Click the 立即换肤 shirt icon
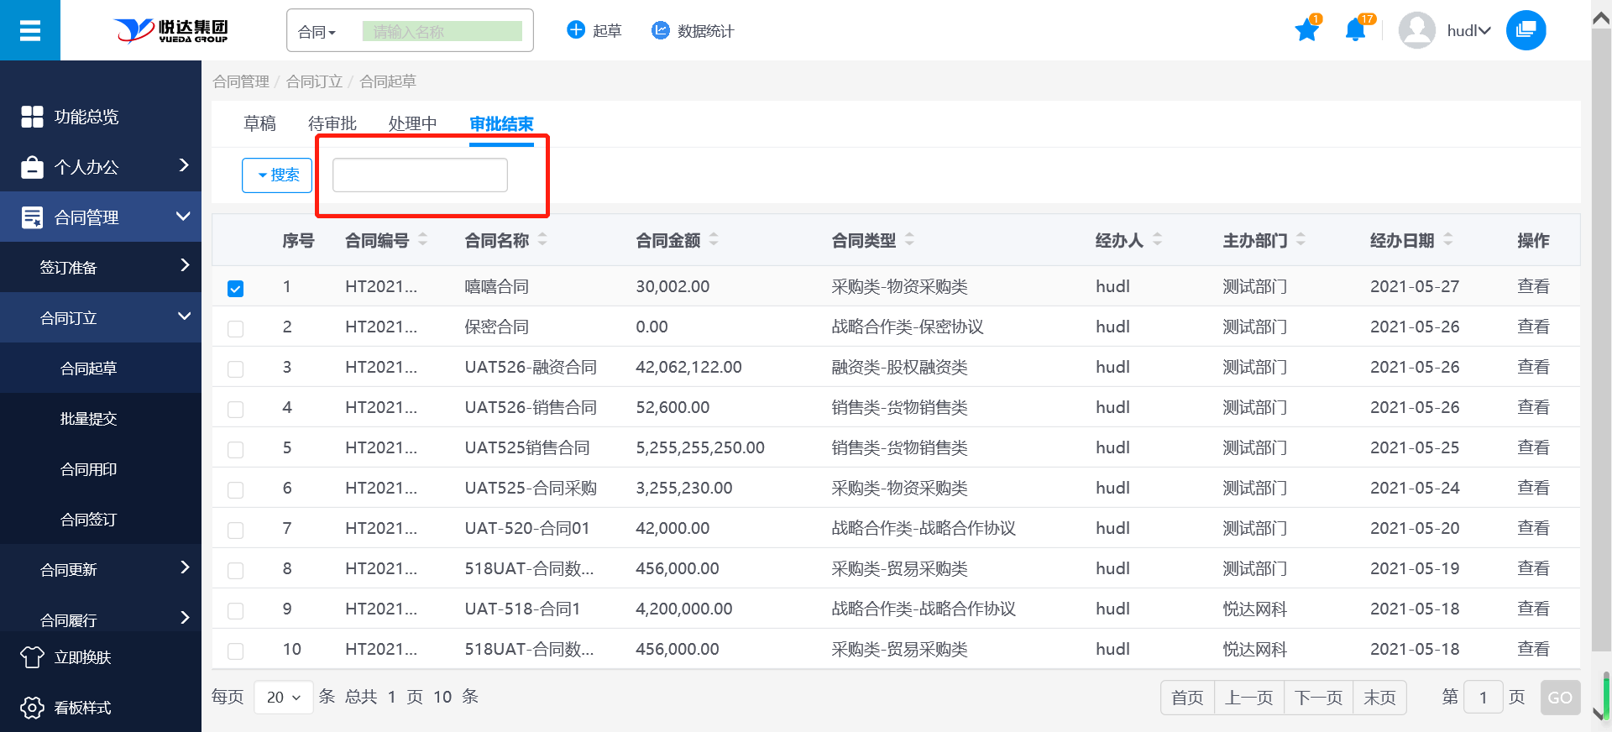This screenshot has height=732, width=1612. 32,657
